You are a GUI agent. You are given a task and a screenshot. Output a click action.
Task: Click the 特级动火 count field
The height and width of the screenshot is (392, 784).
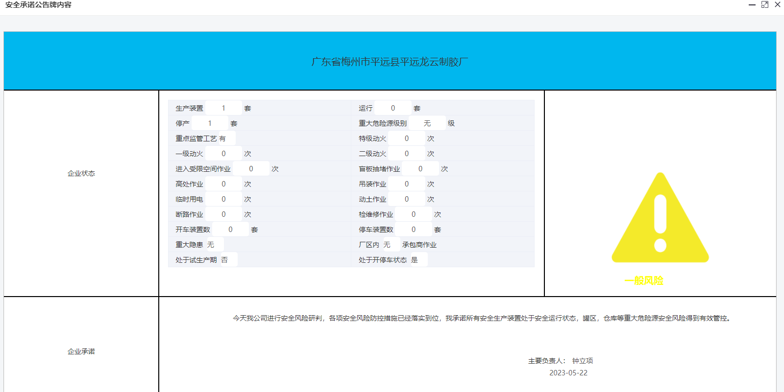407,138
